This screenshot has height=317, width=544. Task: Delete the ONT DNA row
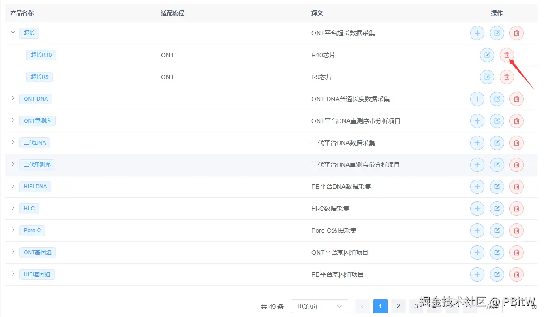(517, 99)
